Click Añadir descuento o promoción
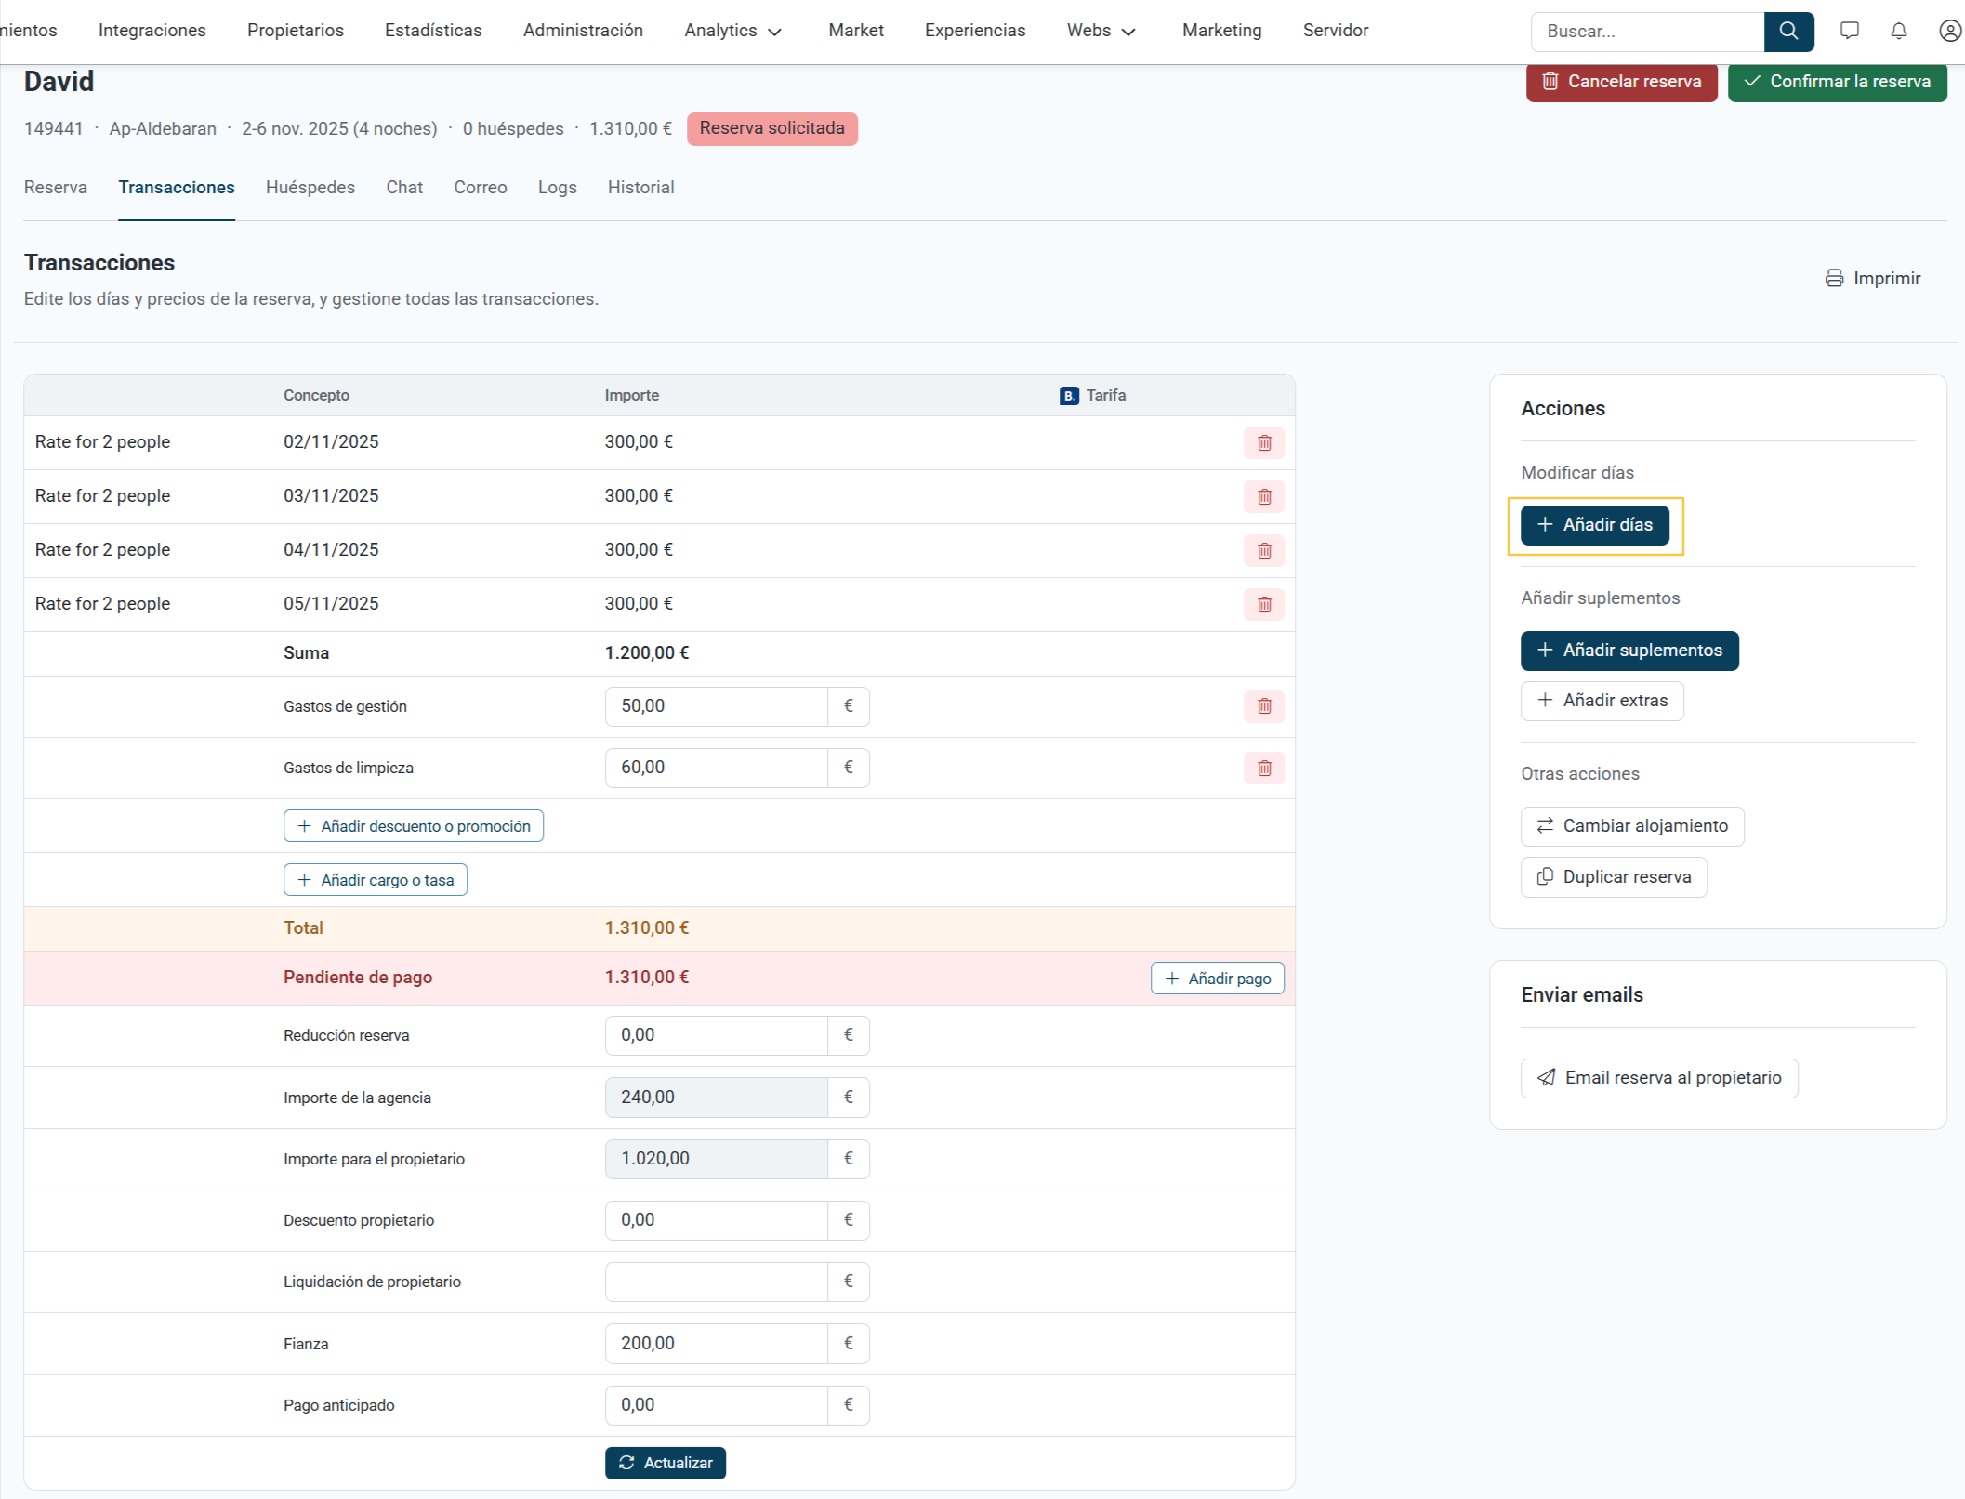 coord(414,826)
